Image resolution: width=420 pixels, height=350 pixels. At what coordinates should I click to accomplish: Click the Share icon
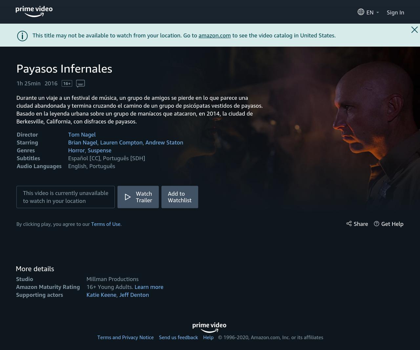tap(349, 224)
